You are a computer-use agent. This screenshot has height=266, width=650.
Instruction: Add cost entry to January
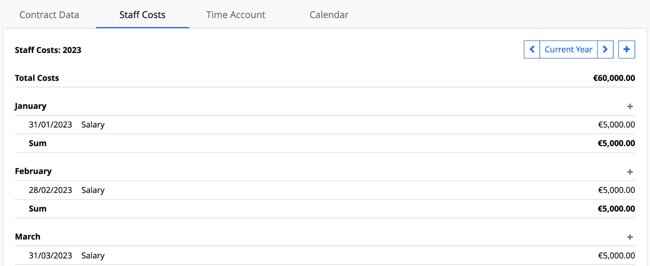630,106
